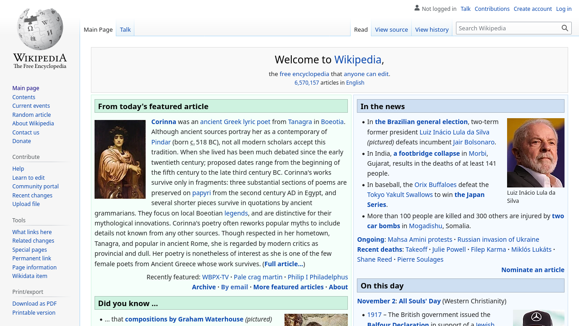Viewport: 579px width, 326px height.
Task: Click the Create account link
Action: [533, 9]
